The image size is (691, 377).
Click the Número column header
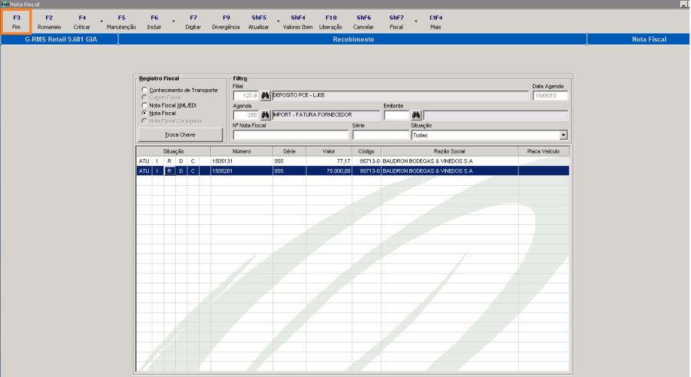tap(242, 151)
